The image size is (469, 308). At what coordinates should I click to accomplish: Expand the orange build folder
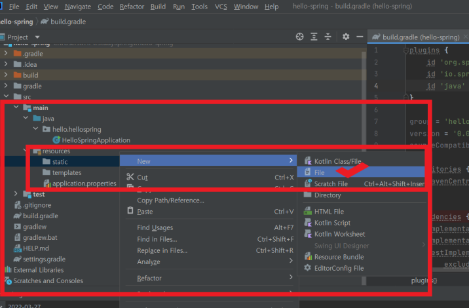[x=6, y=75]
